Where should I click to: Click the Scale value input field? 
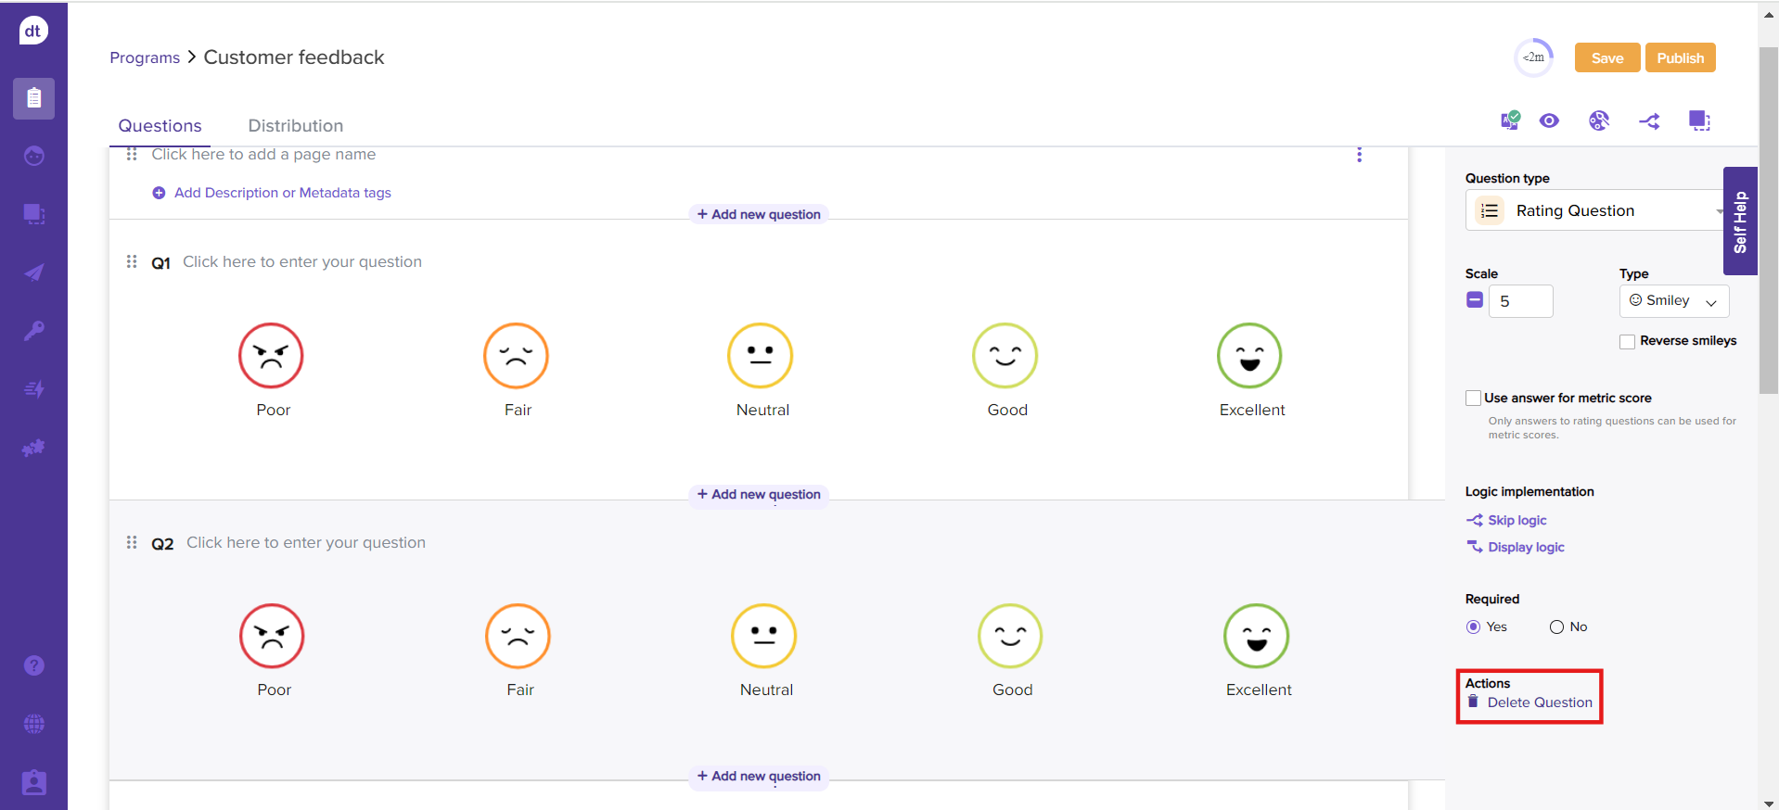(1519, 301)
